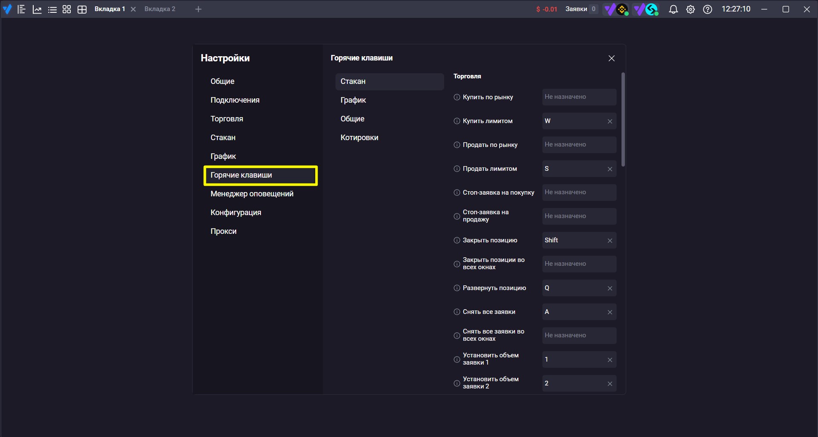Clear the A hotkey for Снять все заявки
818x437 pixels.
click(x=610, y=312)
